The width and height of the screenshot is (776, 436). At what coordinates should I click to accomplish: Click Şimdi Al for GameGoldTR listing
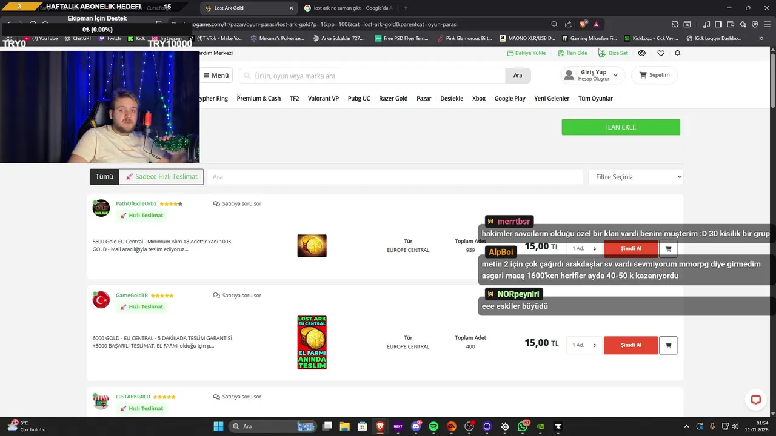(x=630, y=345)
